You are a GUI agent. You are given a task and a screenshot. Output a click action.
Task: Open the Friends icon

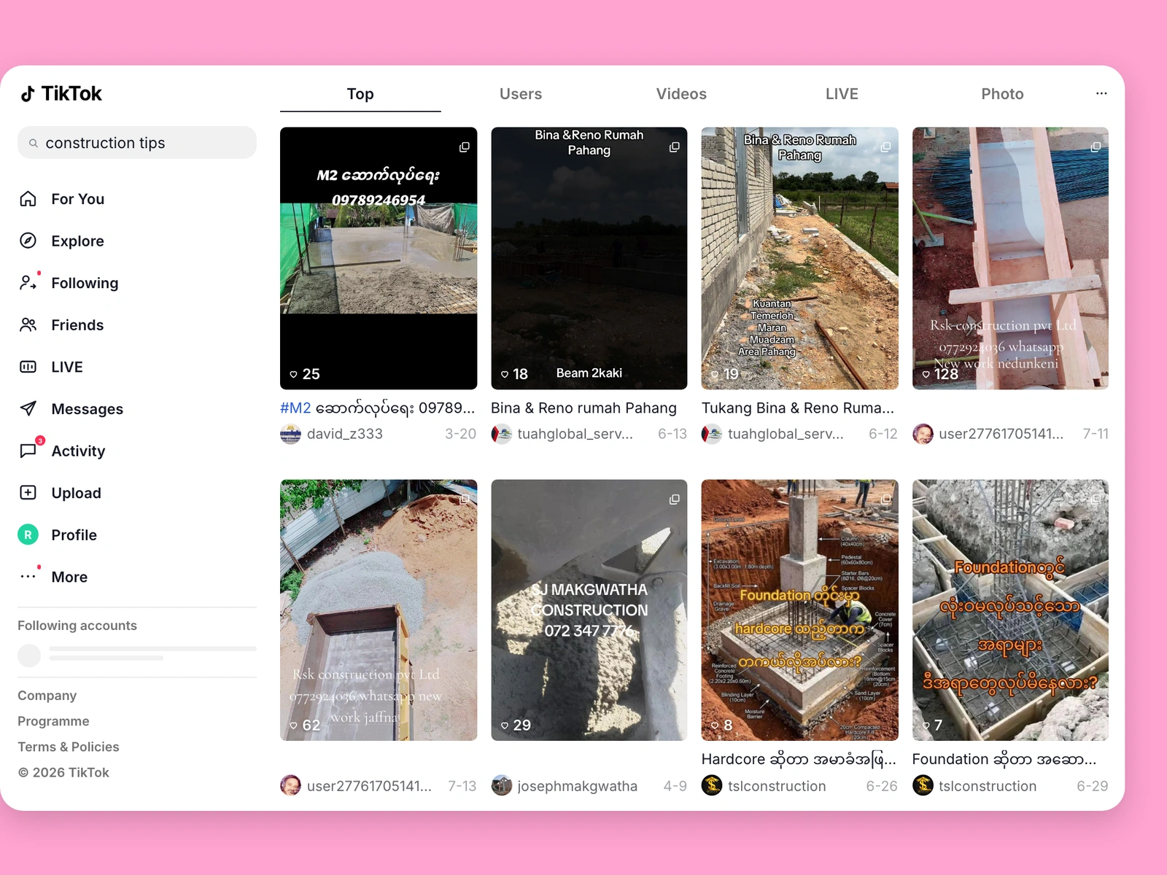click(28, 324)
